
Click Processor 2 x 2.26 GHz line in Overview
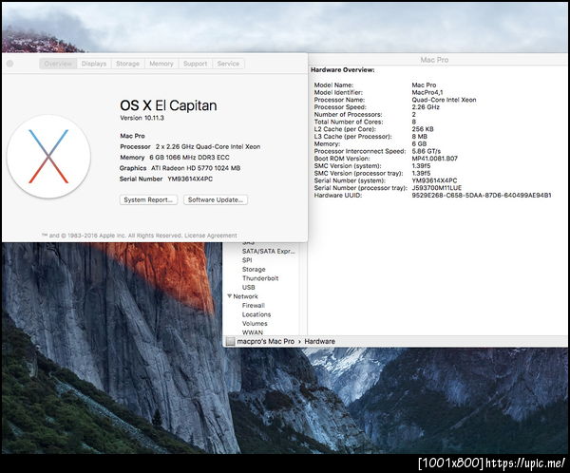(190, 146)
